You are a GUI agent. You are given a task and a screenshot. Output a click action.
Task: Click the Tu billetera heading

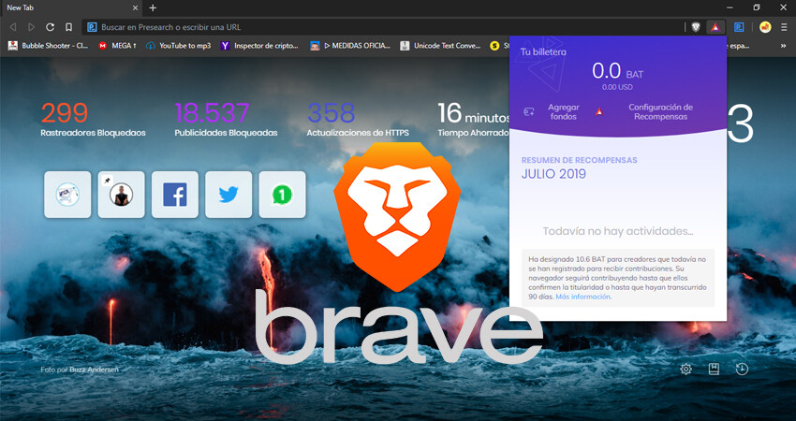[x=543, y=51]
